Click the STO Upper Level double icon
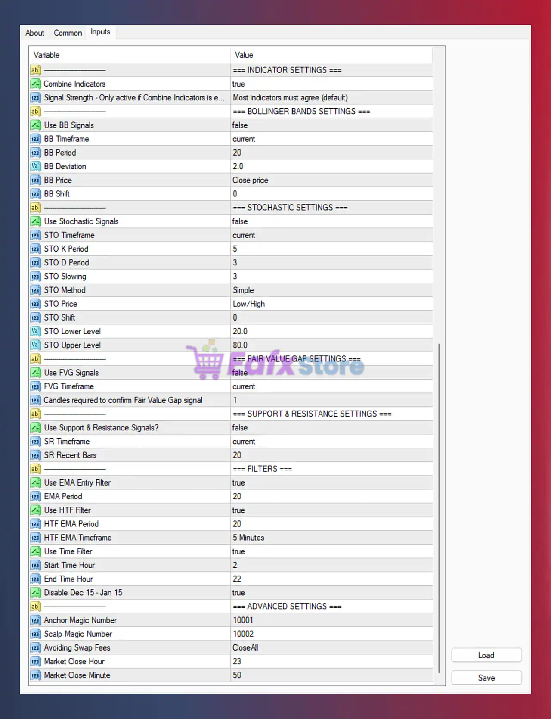 pyautogui.click(x=36, y=345)
